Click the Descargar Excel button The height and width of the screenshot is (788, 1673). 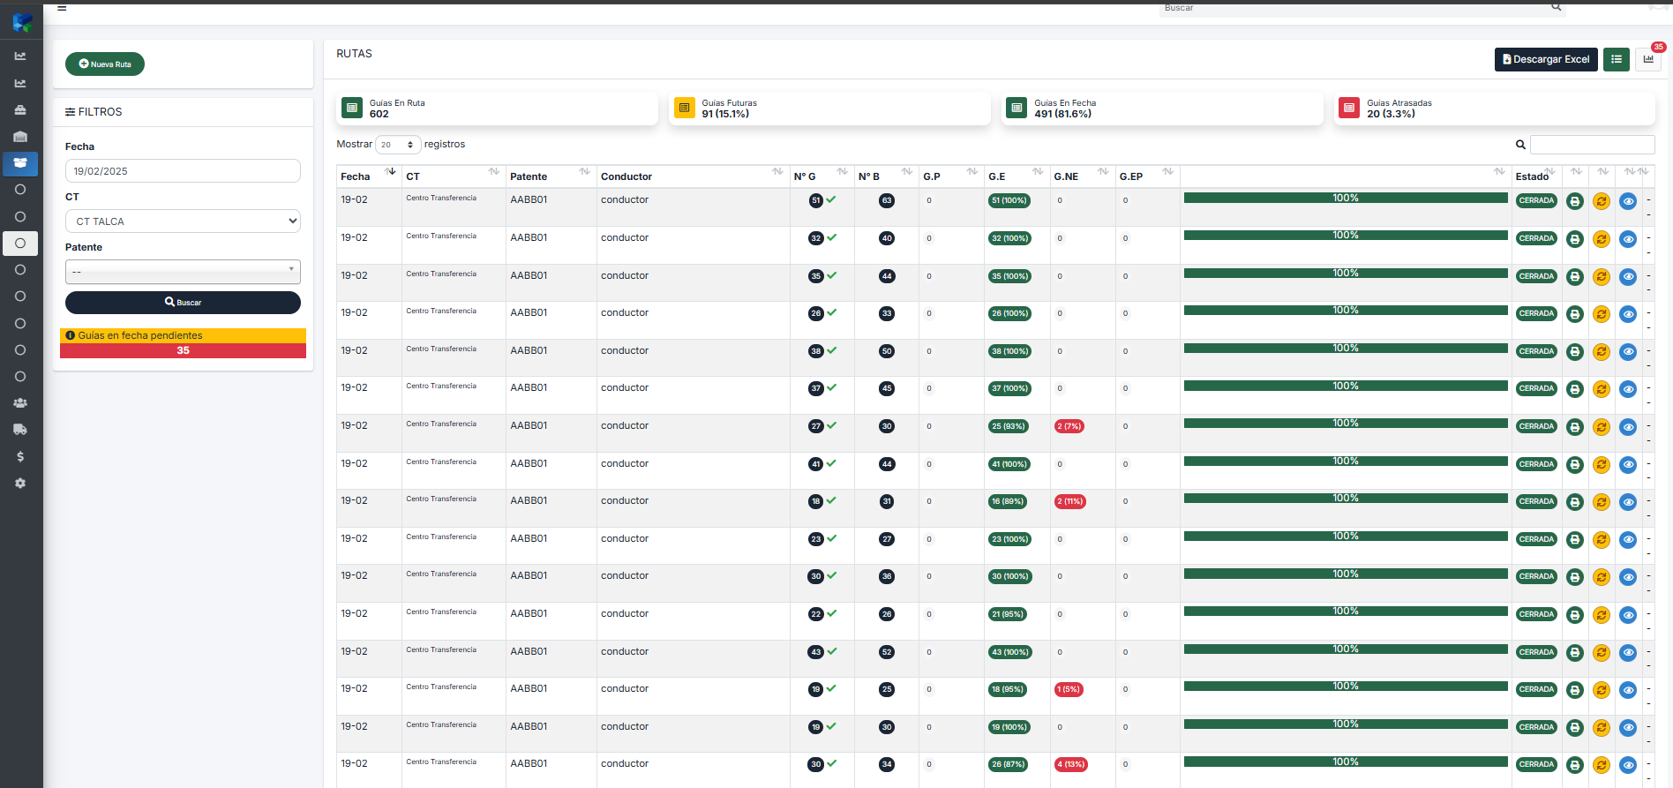[x=1546, y=59]
